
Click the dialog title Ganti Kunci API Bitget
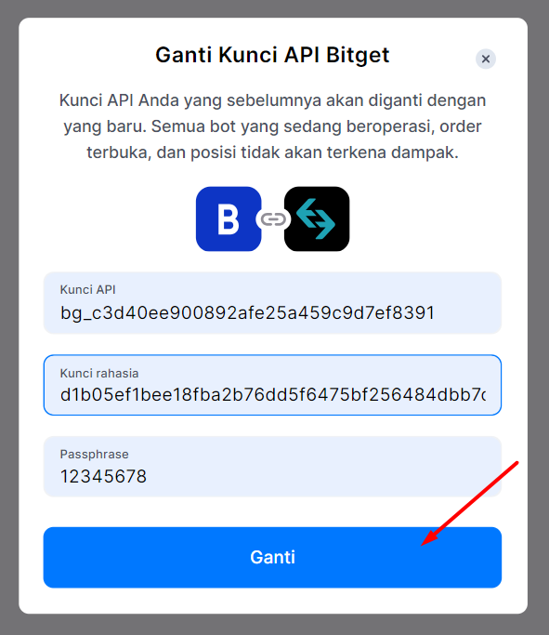coord(272,55)
